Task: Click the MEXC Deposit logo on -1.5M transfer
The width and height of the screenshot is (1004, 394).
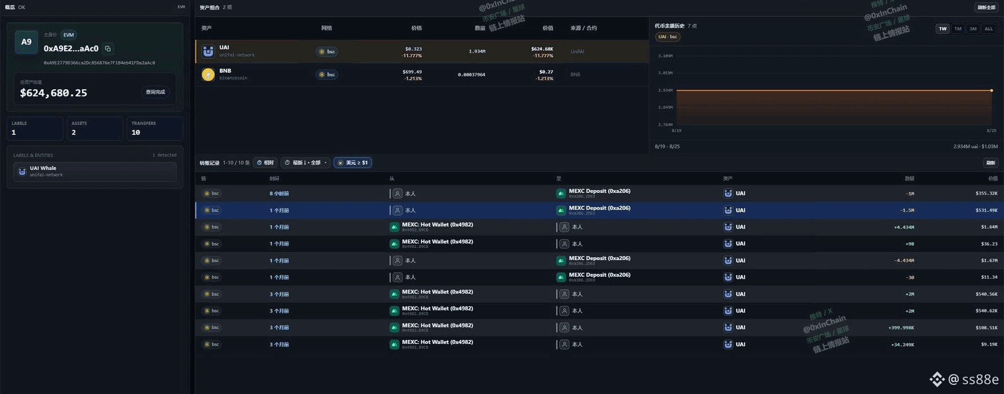Action: coord(561,211)
